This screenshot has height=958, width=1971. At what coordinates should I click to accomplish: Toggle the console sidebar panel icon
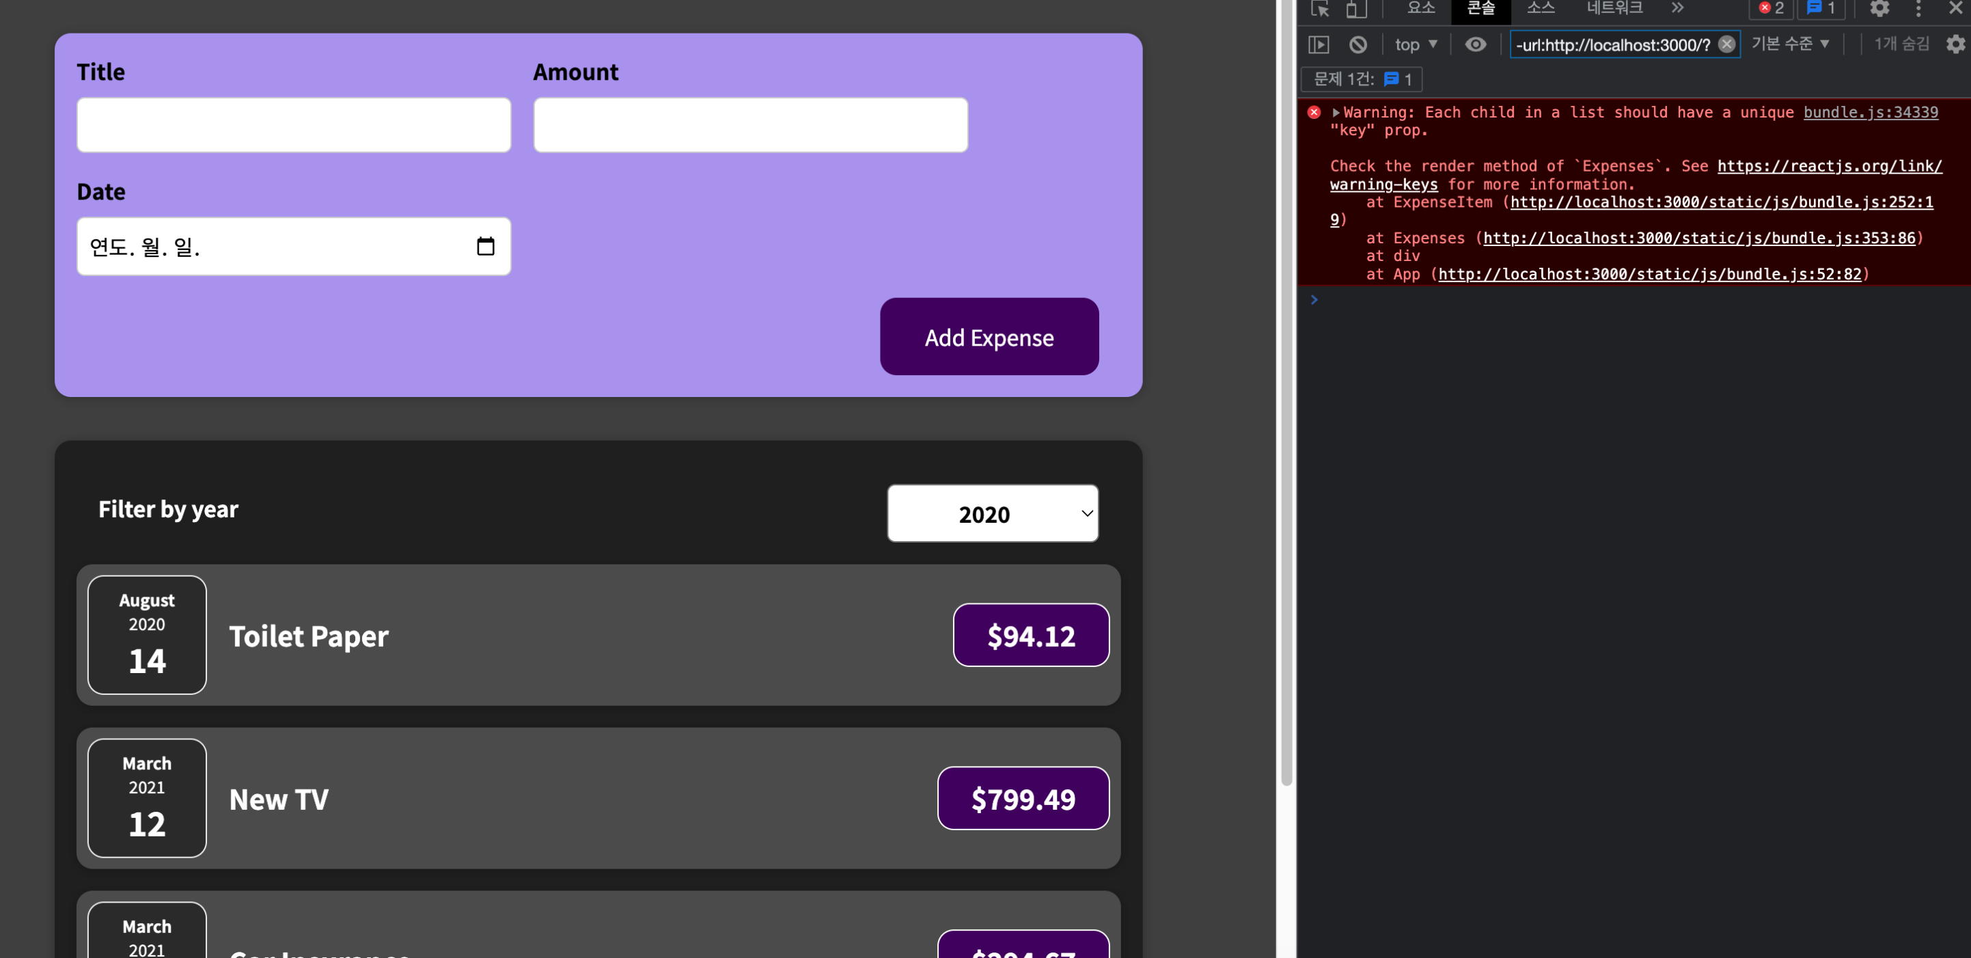1319,44
